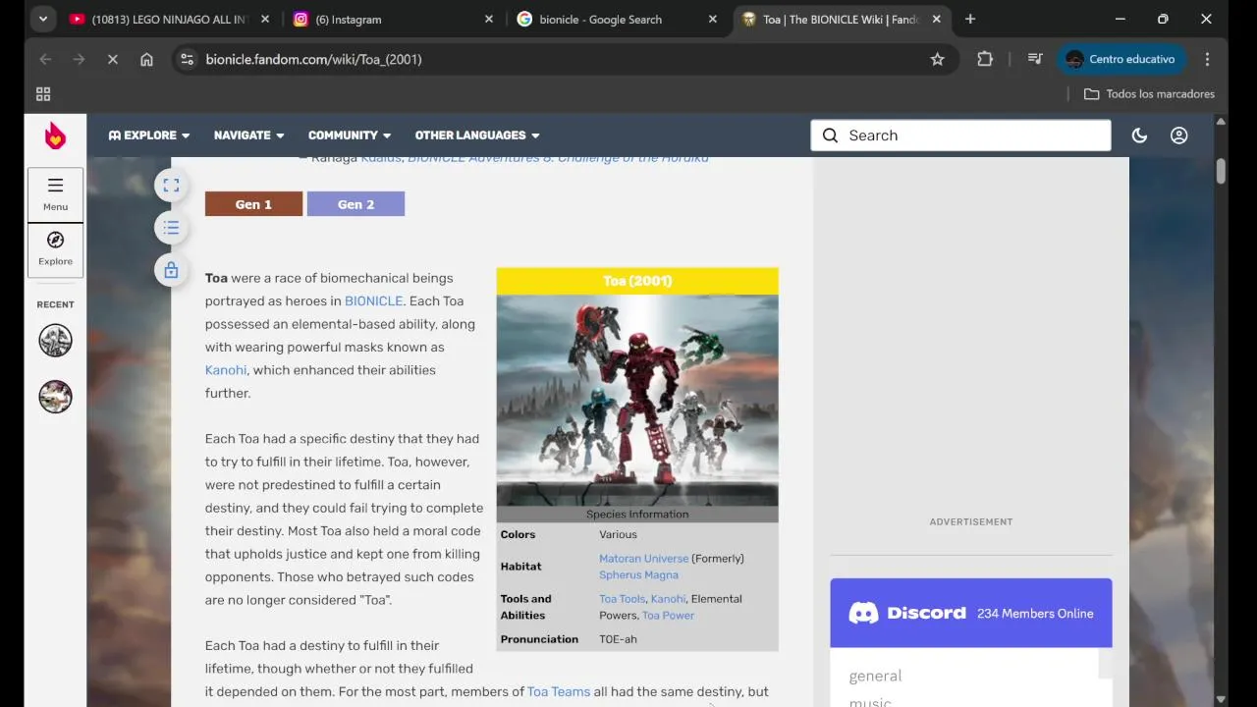Open the extensions puzzle icon
Image resolution: width=1257 pixels, height=707 pixels.
tap(985, 59)
